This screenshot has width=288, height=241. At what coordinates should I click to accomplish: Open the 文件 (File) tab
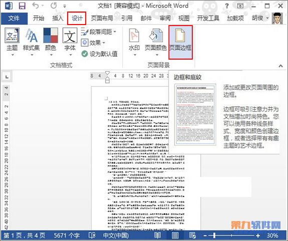coord(14,19)
